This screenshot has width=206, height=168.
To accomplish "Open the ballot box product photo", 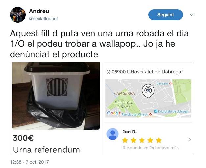I will [56, 96].
